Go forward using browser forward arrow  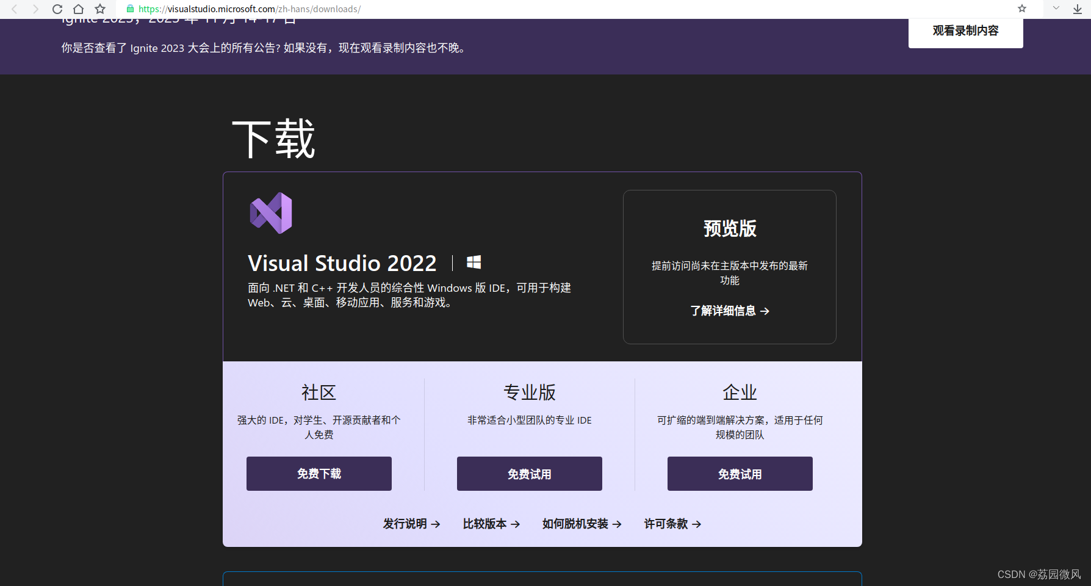[x=35, y=9]
